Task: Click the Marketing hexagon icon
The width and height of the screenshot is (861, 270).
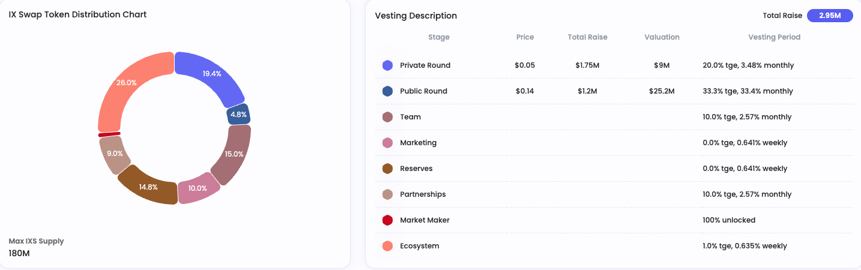Action: tap(387, 143)
